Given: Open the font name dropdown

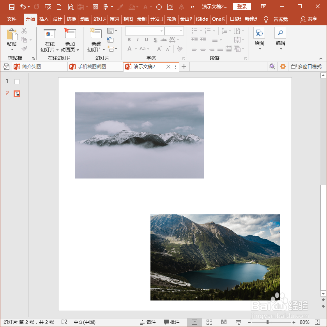Looking at the screenshot, I should point(161,31).
